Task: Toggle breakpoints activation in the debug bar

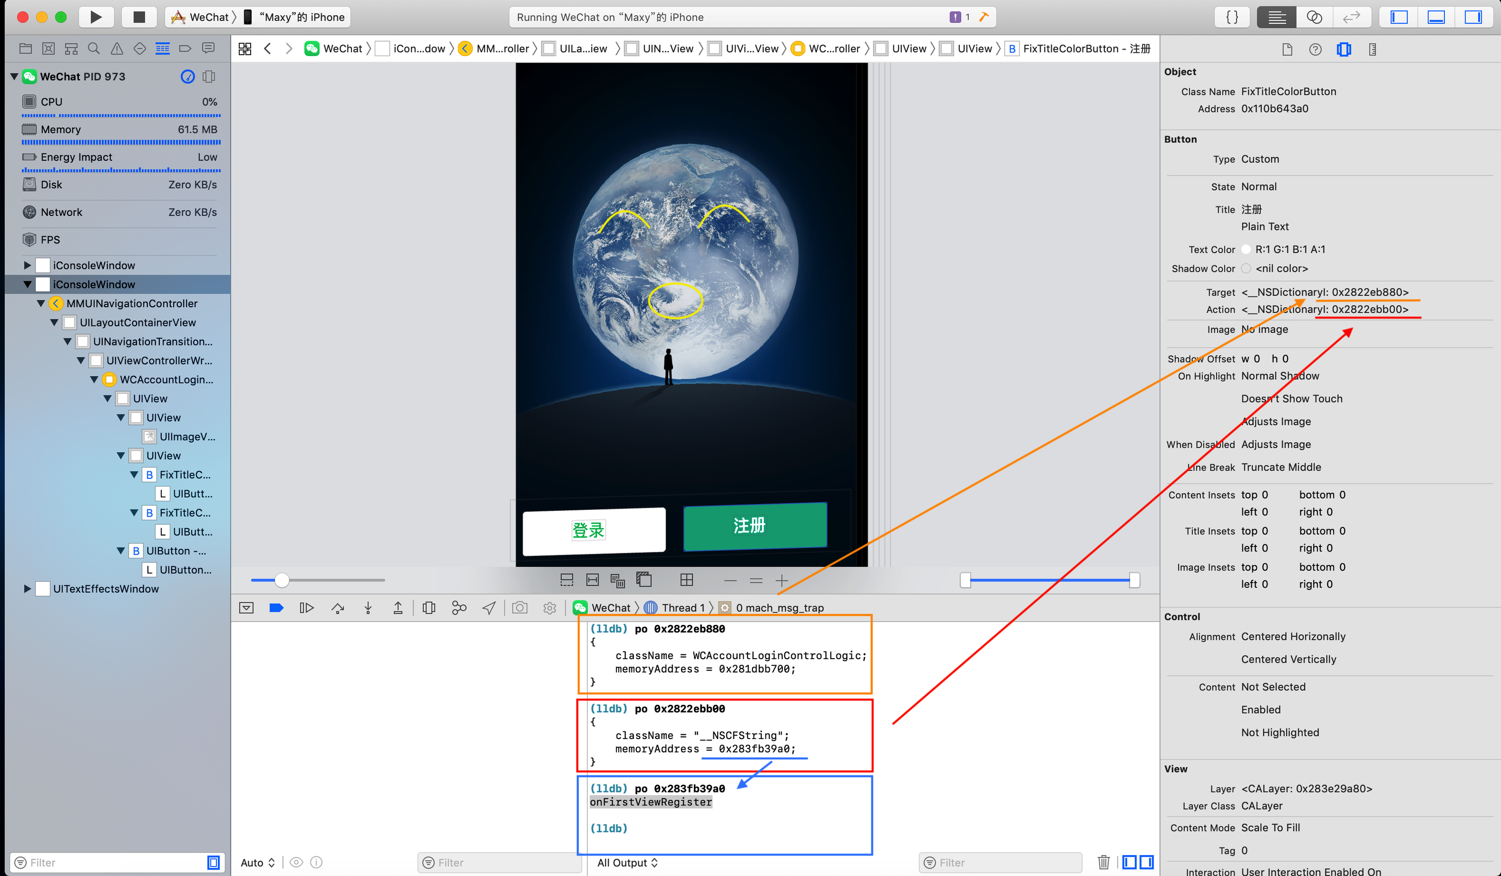Action: click(x=276, y=607)
